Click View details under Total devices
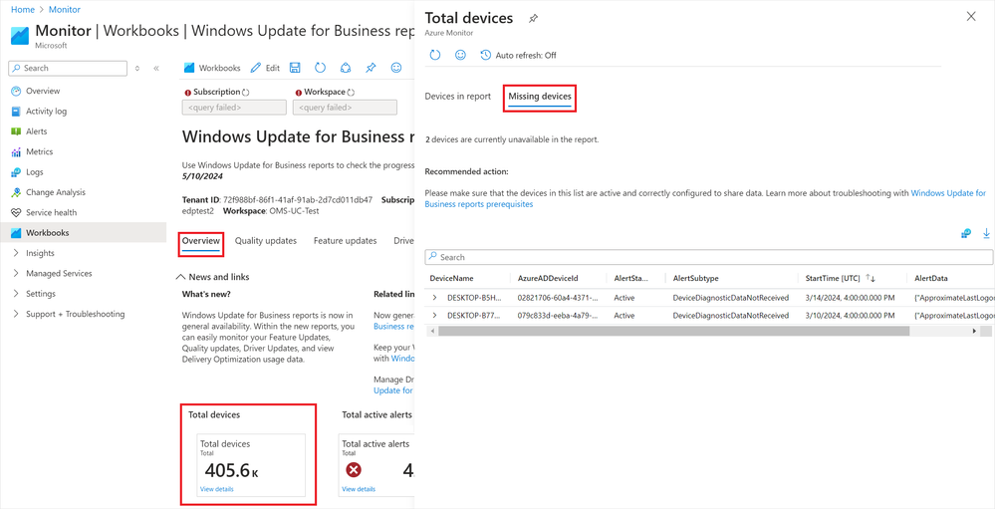This screenshot has width=995, height=509. (216, 489)
